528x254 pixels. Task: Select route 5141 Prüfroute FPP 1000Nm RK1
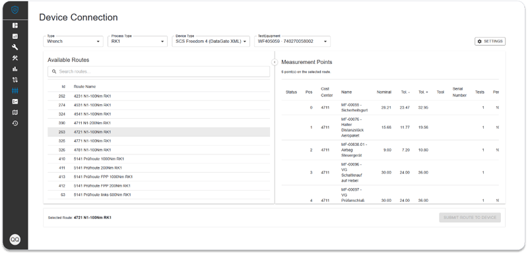[x=158, y=177]
